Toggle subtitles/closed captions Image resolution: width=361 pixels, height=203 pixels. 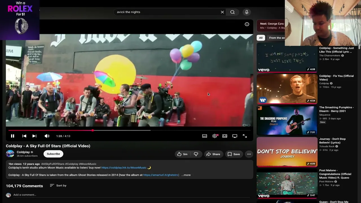[204, 136]
